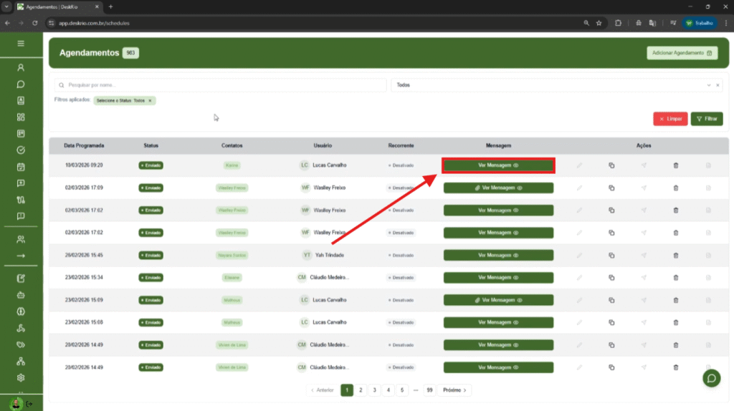Go to page 2 of the schedules

(361, 390)
